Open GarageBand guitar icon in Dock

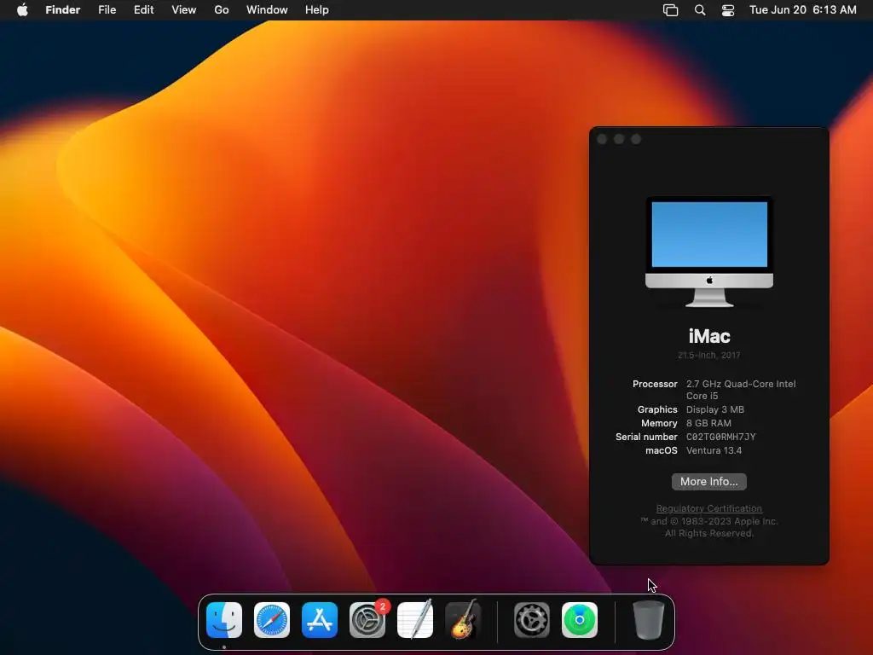(463, 620)
